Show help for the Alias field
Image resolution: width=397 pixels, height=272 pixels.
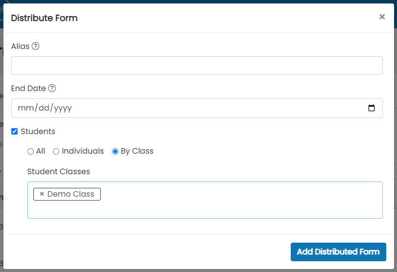35,46
